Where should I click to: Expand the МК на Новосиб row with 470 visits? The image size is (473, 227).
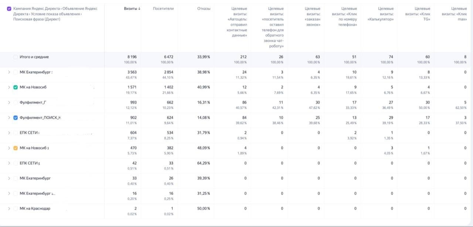9,148
